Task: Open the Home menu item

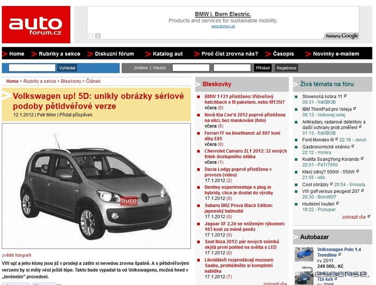Action: click(x=16, y=54)
